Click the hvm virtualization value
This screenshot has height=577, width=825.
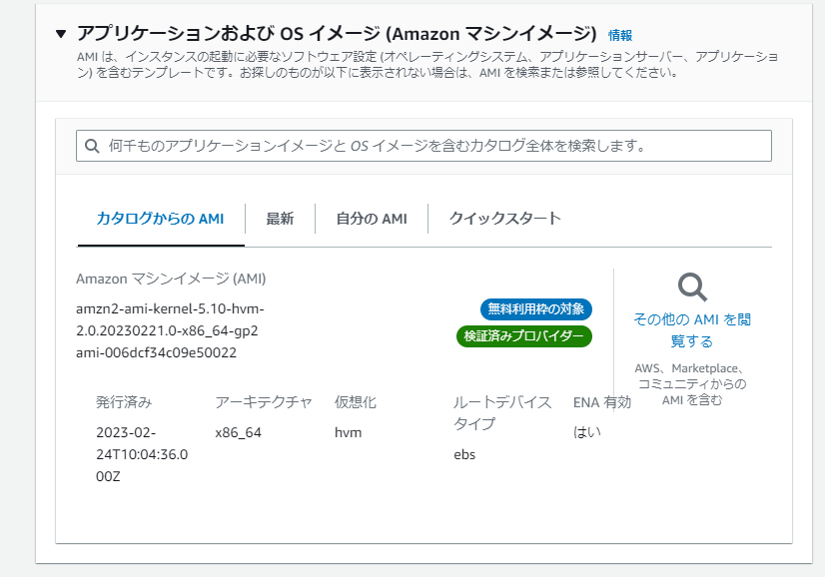coord(349,433)
